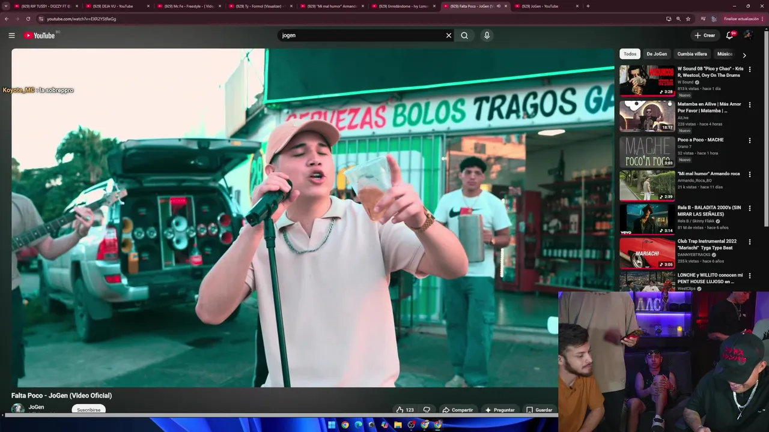Image resolution: width=769 pixels, height=432 pixels.
Task: Dislike the video
Action: tap(427, 410)
